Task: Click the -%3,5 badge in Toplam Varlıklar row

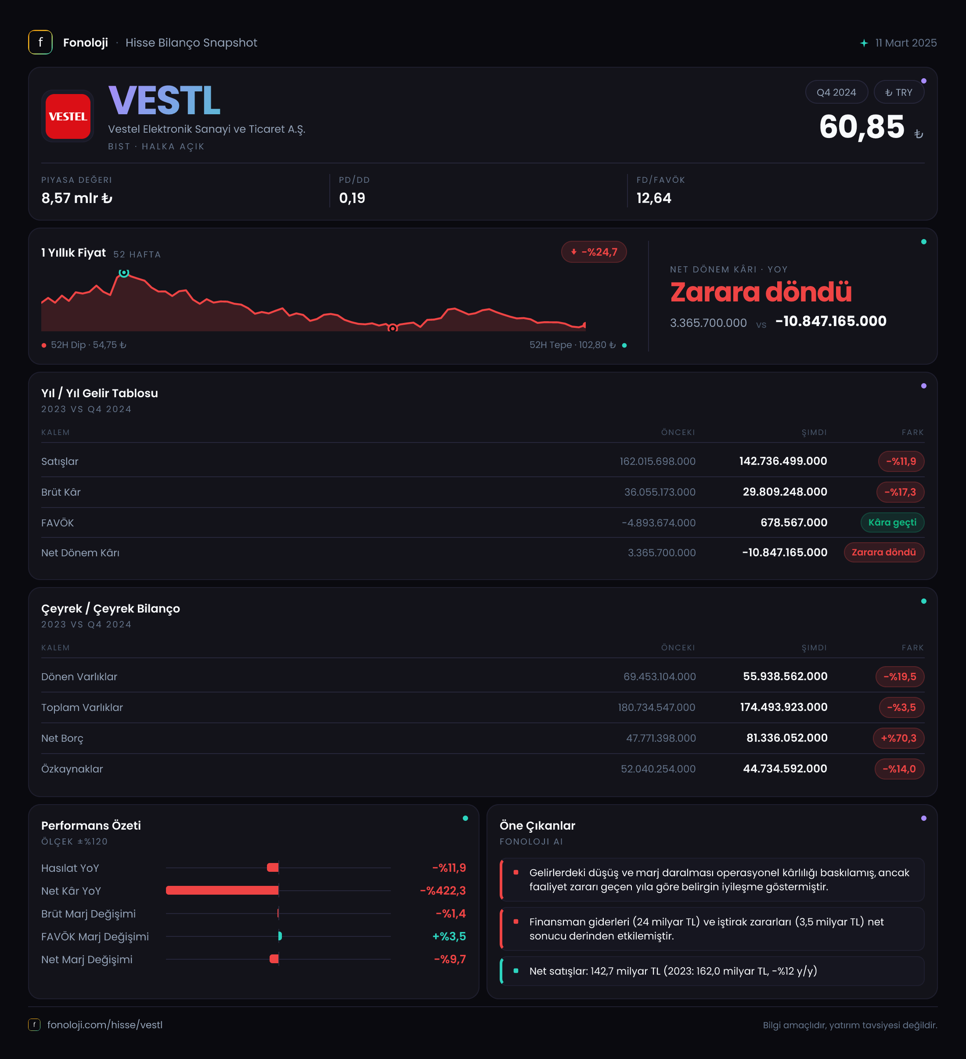Action: (x=901, y=707)
